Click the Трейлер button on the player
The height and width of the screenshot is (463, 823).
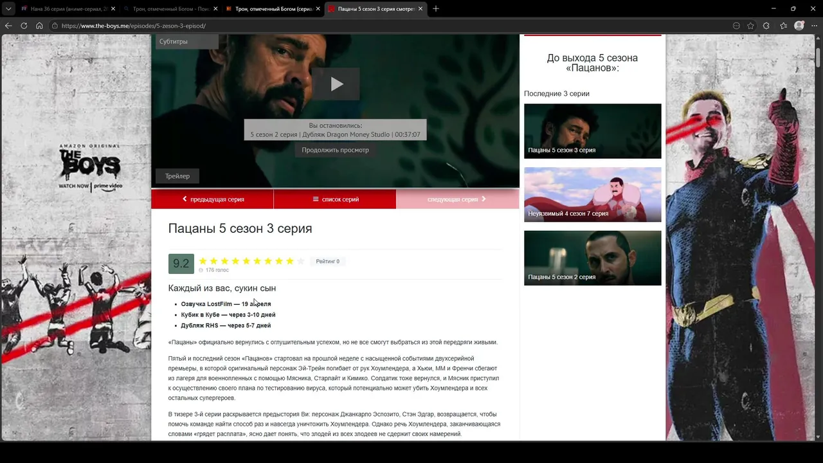tap(177, 176)
